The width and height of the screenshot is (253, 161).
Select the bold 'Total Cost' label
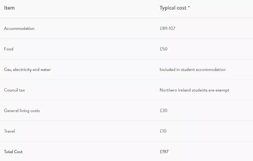13,152
